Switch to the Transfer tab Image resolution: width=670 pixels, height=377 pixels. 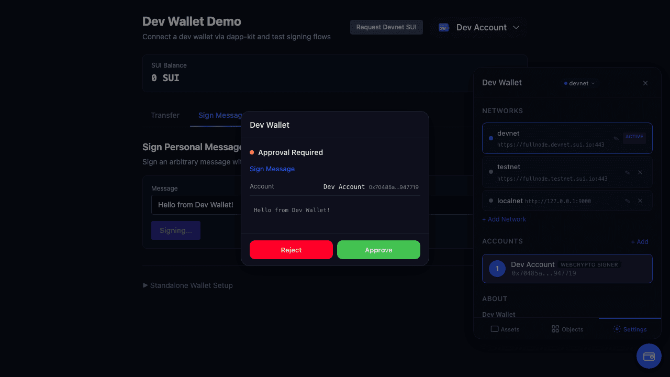(165, 115)
